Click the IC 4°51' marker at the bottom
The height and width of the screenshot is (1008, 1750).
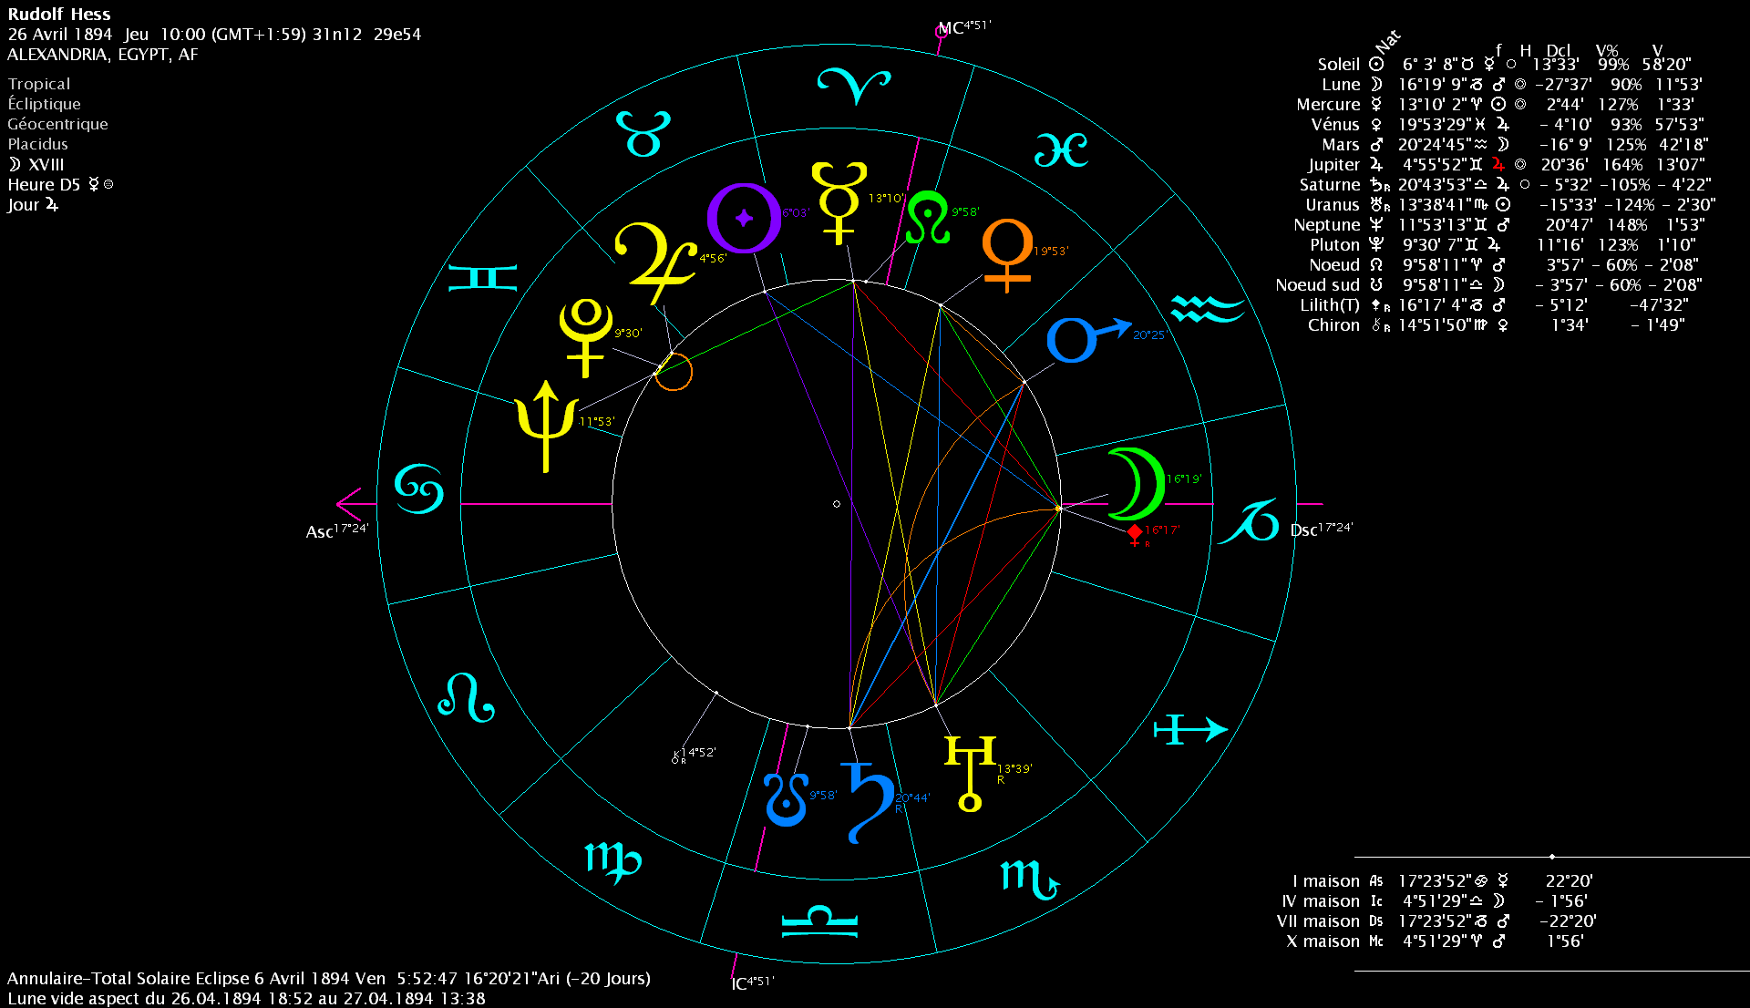(752, 982)
